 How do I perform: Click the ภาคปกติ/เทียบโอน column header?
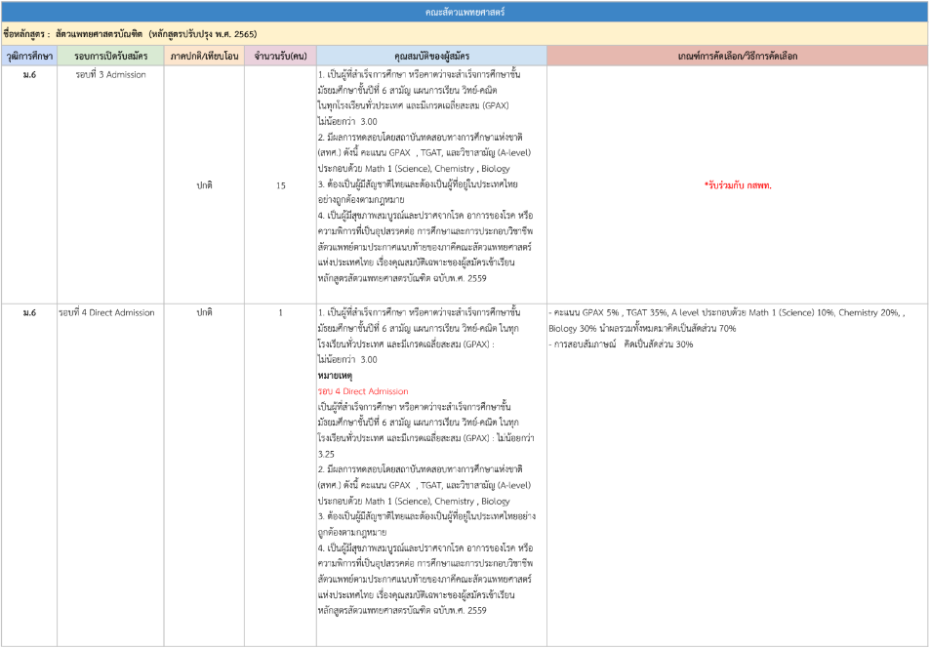(204, 57)
